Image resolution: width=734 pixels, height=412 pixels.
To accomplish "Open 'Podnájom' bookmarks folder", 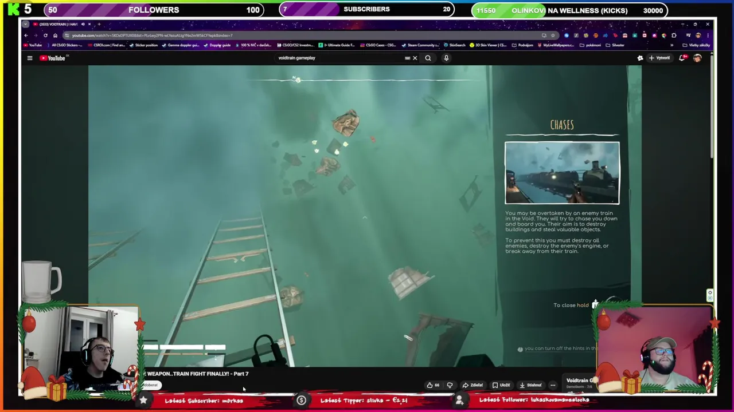I will click(522, 45).
